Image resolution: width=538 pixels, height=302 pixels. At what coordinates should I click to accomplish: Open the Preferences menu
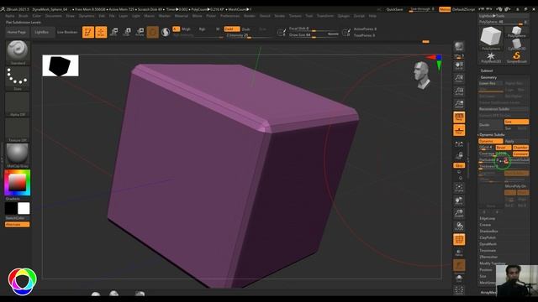pos(229,16)
